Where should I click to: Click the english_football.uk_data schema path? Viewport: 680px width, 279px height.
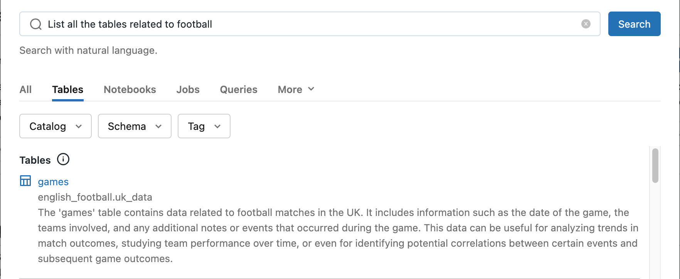pos(95,197)
